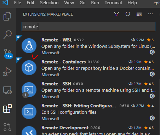The height and width of the screenshot is (135, 160).
Task: Click the Remote - WSL 5.2M download count
Action: pyautogui.click(x=138, y=40)
